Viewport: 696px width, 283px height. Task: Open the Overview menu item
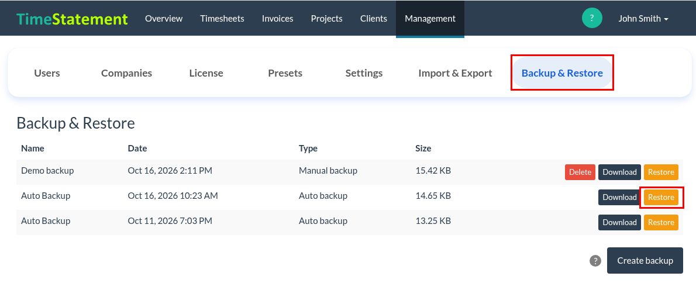164,19
